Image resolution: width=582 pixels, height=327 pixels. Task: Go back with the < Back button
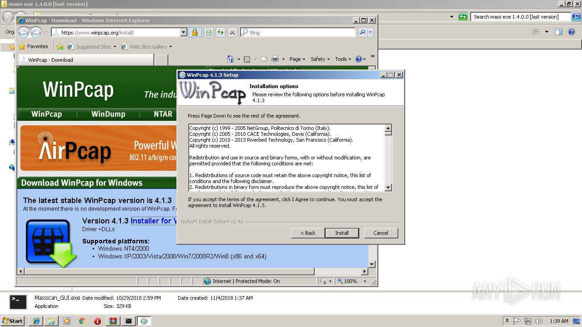[308, 233]
